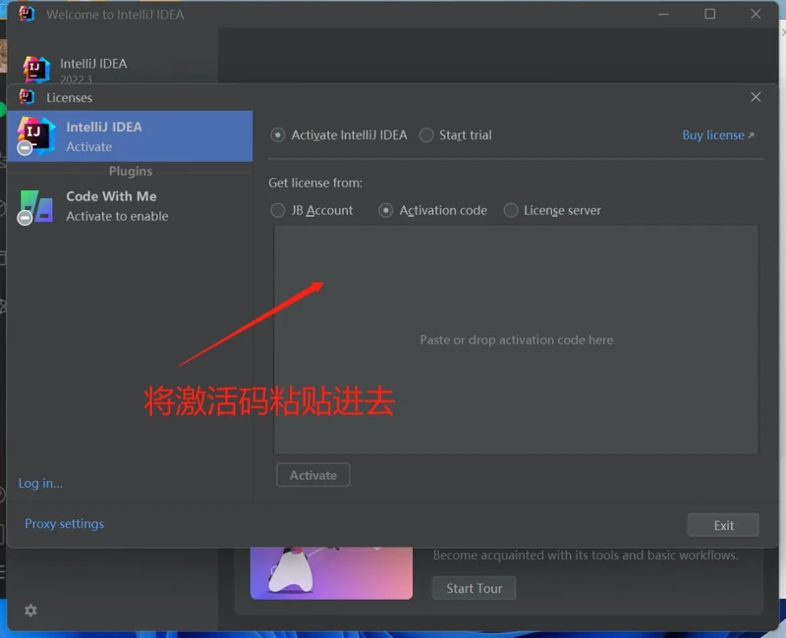Maximize the Welcome to IntelliJ IDEA window
Image resolution: width=786 pixels, height=638 pixels.
(709, 14)
